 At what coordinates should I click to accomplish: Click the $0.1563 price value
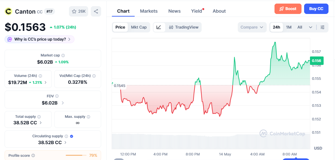pyautogui.click(x=25, y=27)
